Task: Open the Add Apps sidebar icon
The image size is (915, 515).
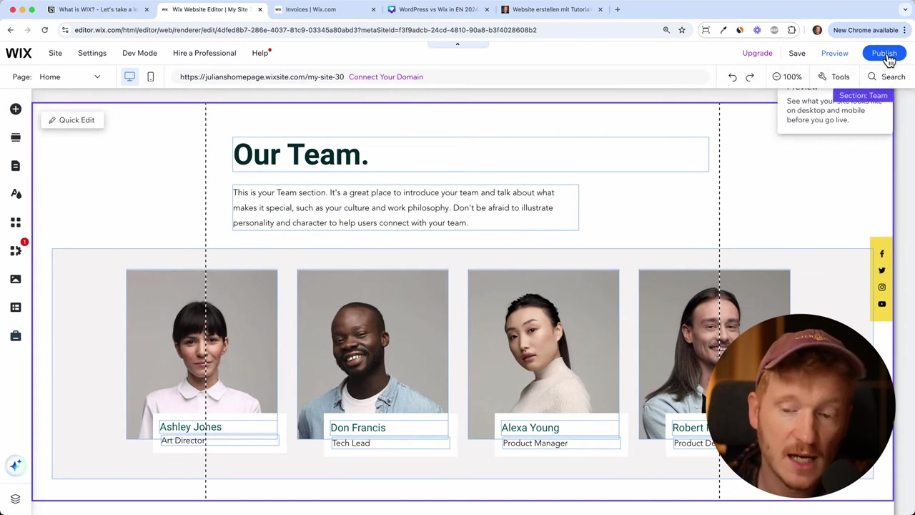Action: coord(16,222)
